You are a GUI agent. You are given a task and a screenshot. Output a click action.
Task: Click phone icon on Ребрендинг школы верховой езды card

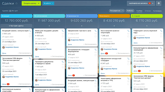pos(161,31)
